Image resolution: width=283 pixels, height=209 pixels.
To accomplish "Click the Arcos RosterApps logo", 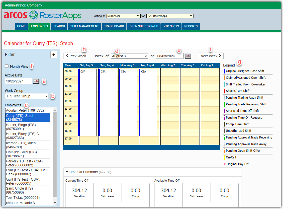I will point(43,15).
